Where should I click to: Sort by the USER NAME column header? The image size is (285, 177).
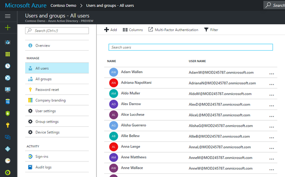pos(197,61)
